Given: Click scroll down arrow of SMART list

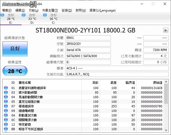Looking at the screenshot, I should [x=166, y=130].
